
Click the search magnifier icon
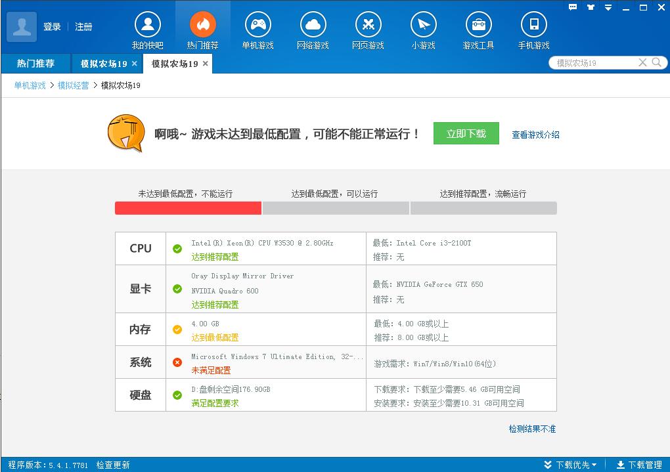656,62
